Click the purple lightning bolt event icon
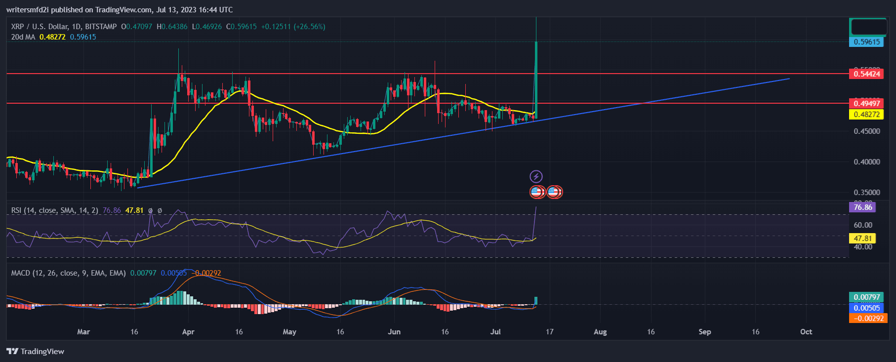Viewport: 896px width, 362px height. point(536,176)
